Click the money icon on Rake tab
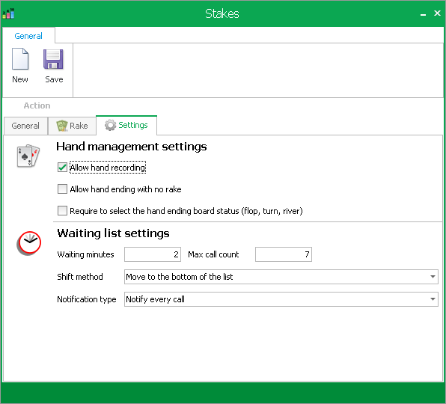Image resolution: width=446 pixels, height=404 pixels. (62, 126)
